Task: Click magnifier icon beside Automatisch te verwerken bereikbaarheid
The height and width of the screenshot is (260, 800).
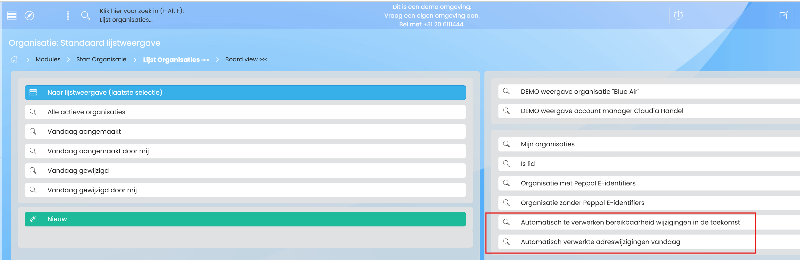Action: click(506, 222)
